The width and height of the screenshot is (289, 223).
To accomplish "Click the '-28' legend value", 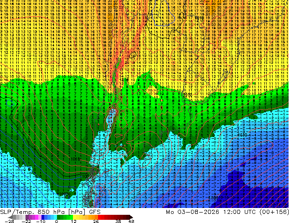I will (9, 221).
